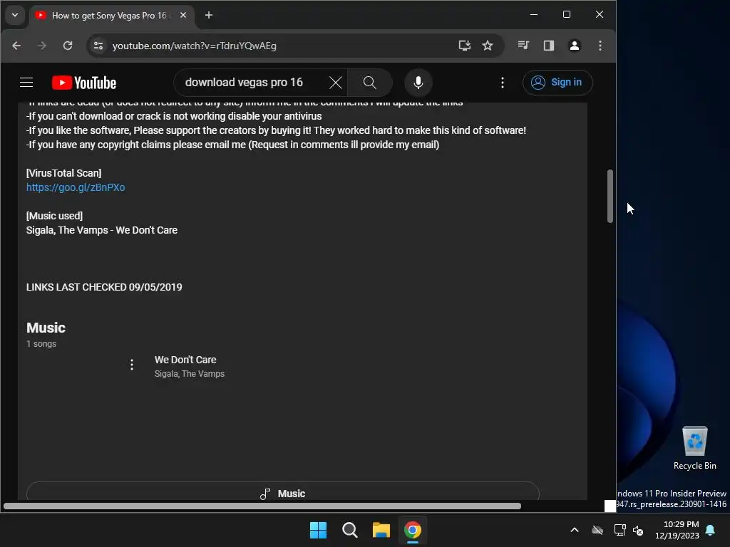This screenshot has width=730, height=547.
Task: Click the LINKS LAST CHECKED 09/05/2019 text
Action: [104, 287]
